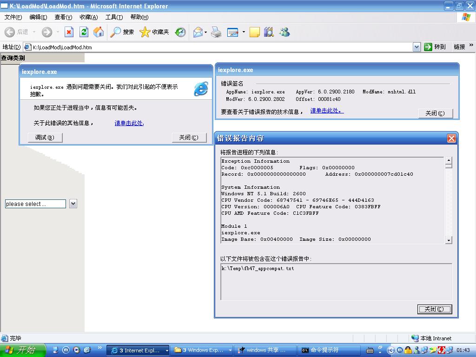Click the yellow Discuss note icon

pos(254,32)
